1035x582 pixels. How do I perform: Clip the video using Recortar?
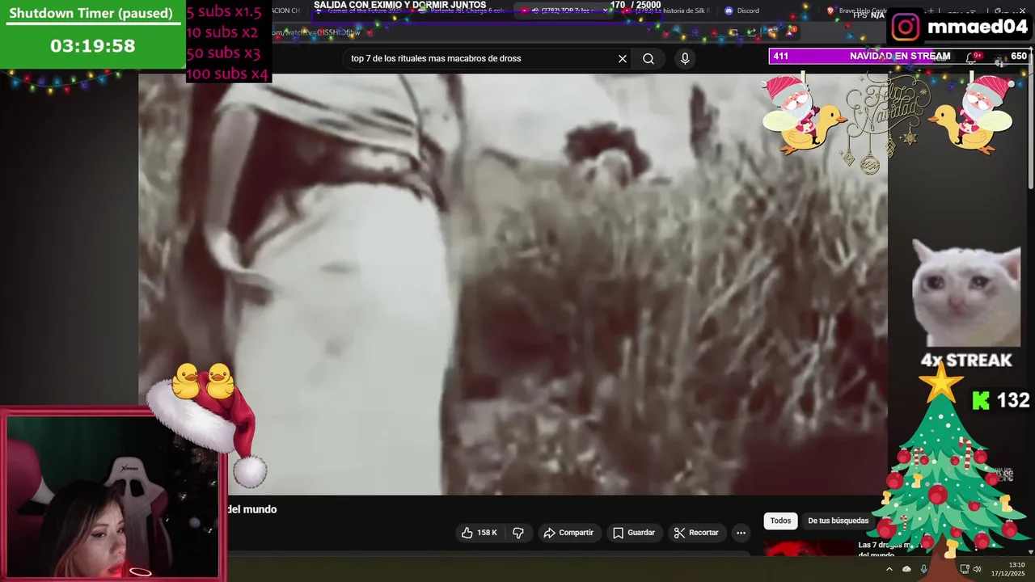click(696, 533)
